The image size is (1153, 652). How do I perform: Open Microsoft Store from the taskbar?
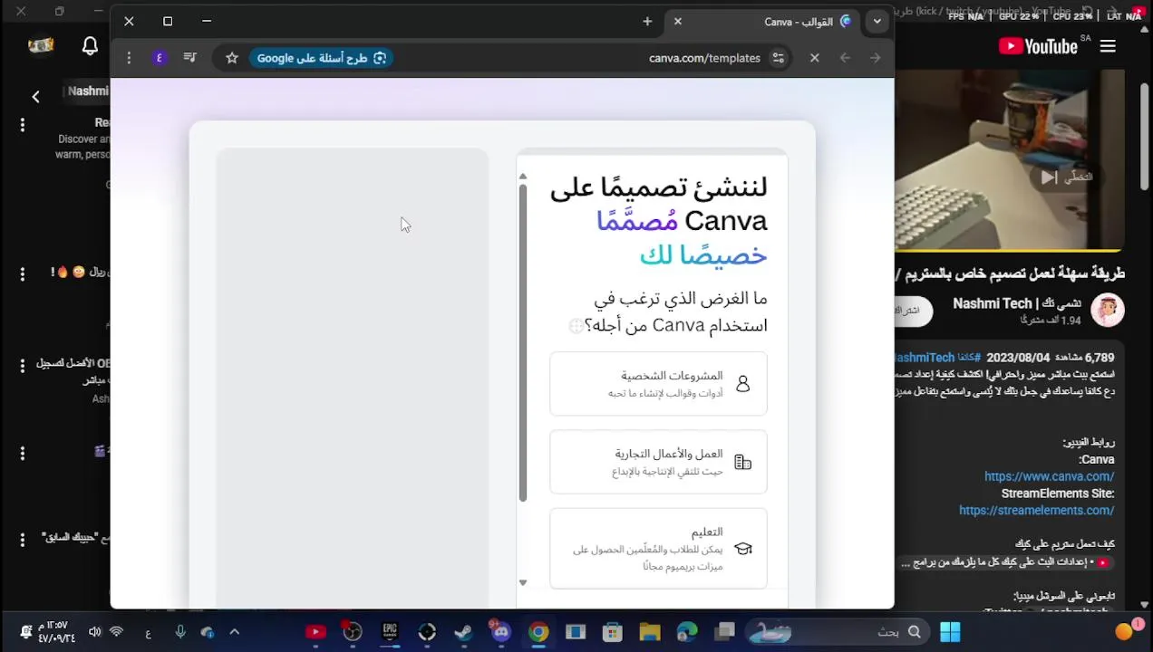coord(613,632)
